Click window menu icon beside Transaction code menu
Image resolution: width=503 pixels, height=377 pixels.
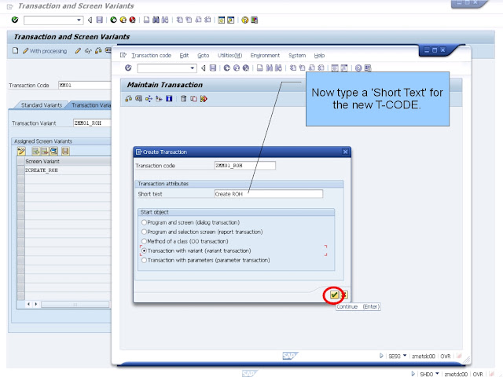[123, 55]
